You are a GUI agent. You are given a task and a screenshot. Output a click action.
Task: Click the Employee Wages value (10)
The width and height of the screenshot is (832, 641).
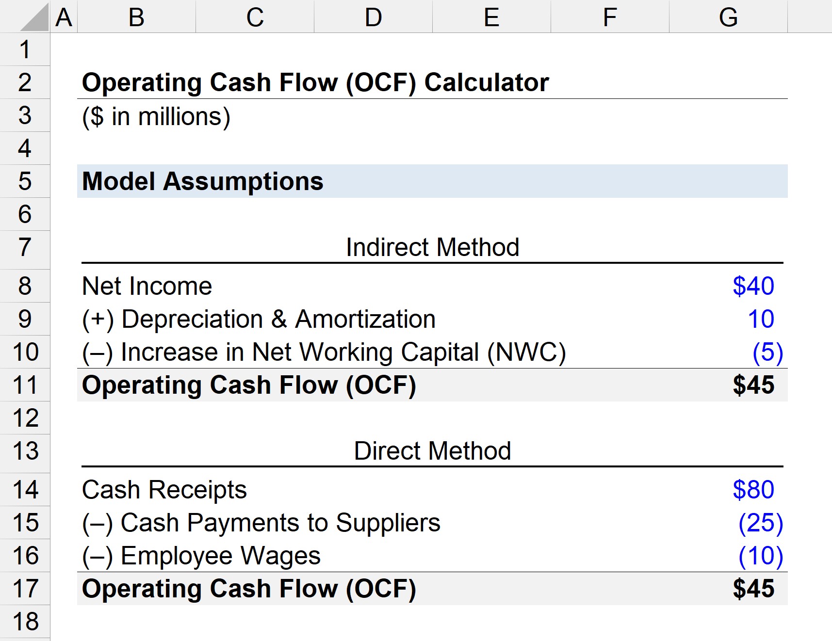pos(760,556)
